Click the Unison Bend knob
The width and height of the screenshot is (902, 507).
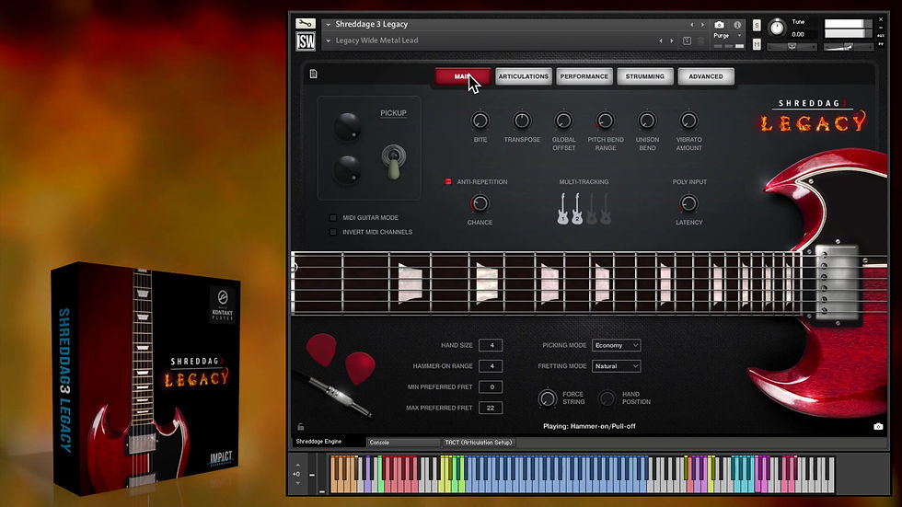coord(647,121)
